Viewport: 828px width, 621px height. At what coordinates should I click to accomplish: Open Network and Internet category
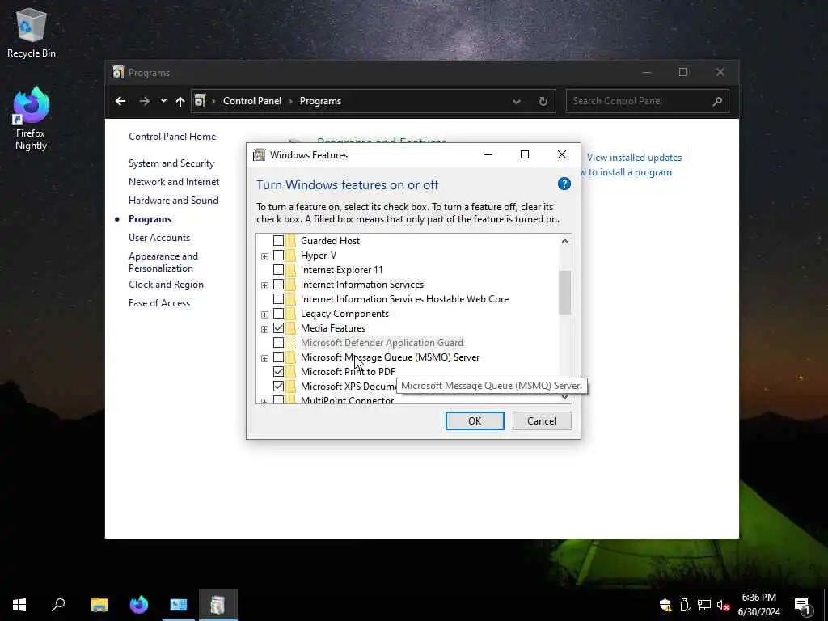pos(174,182)
